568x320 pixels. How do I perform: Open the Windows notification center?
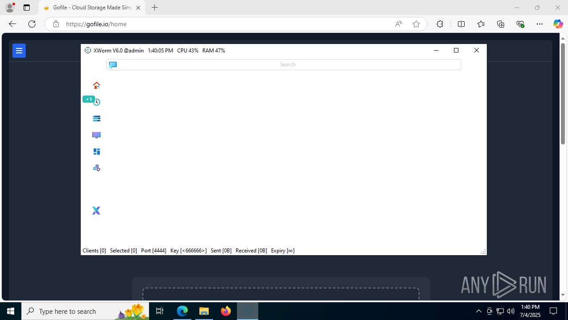(x=553, y=311)
